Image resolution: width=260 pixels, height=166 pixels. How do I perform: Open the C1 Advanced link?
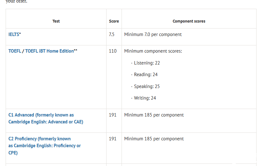tap(46, 118)
